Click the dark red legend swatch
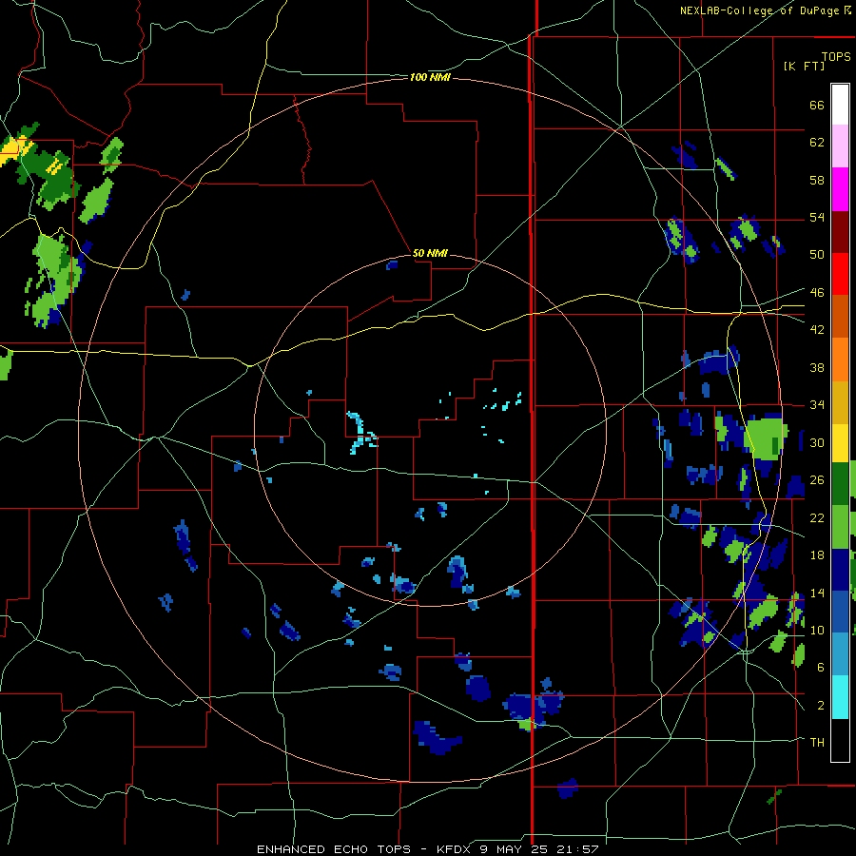The image size is (856, 856). point(840,232)
